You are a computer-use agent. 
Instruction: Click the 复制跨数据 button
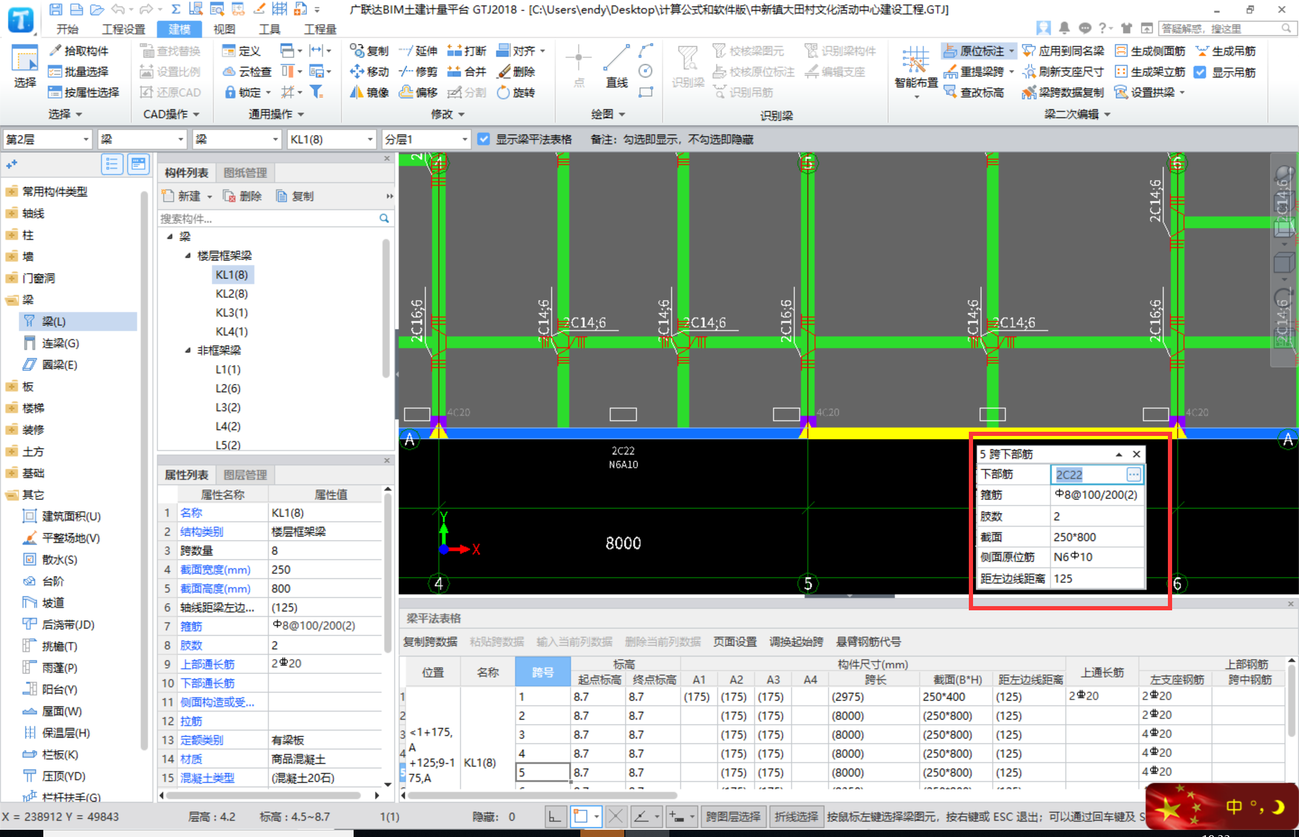pos(430,642)
